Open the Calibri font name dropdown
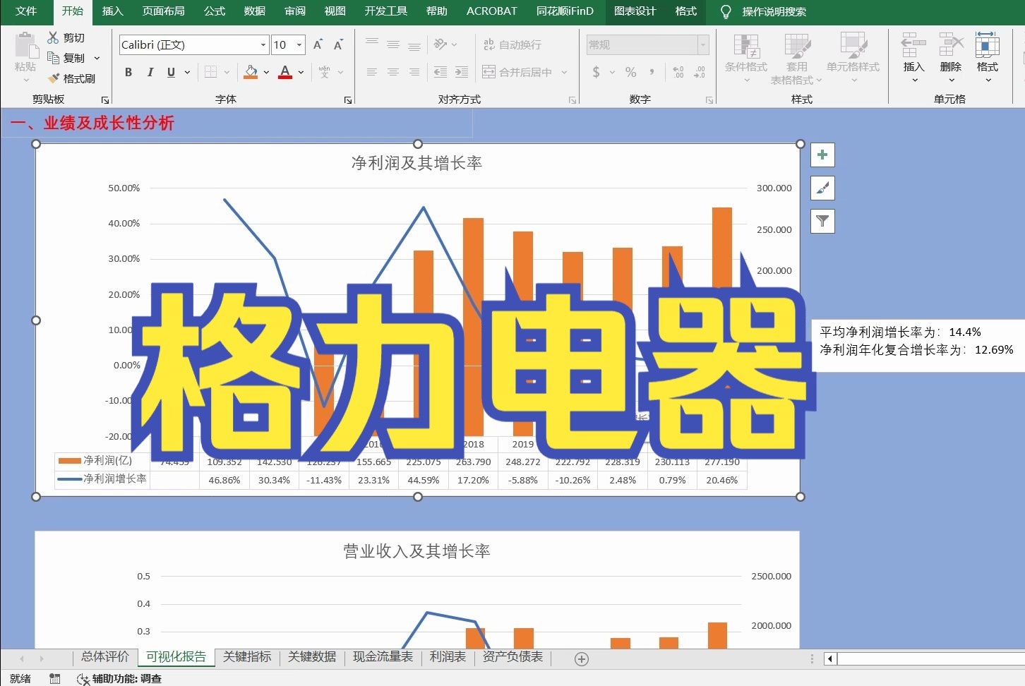1025x686 pixels. [263, 45]
